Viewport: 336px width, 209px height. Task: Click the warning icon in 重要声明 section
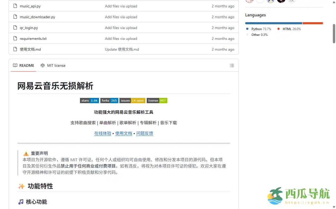26,153
